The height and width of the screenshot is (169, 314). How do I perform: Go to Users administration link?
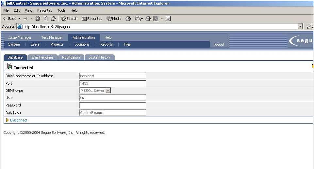[35, 44]
